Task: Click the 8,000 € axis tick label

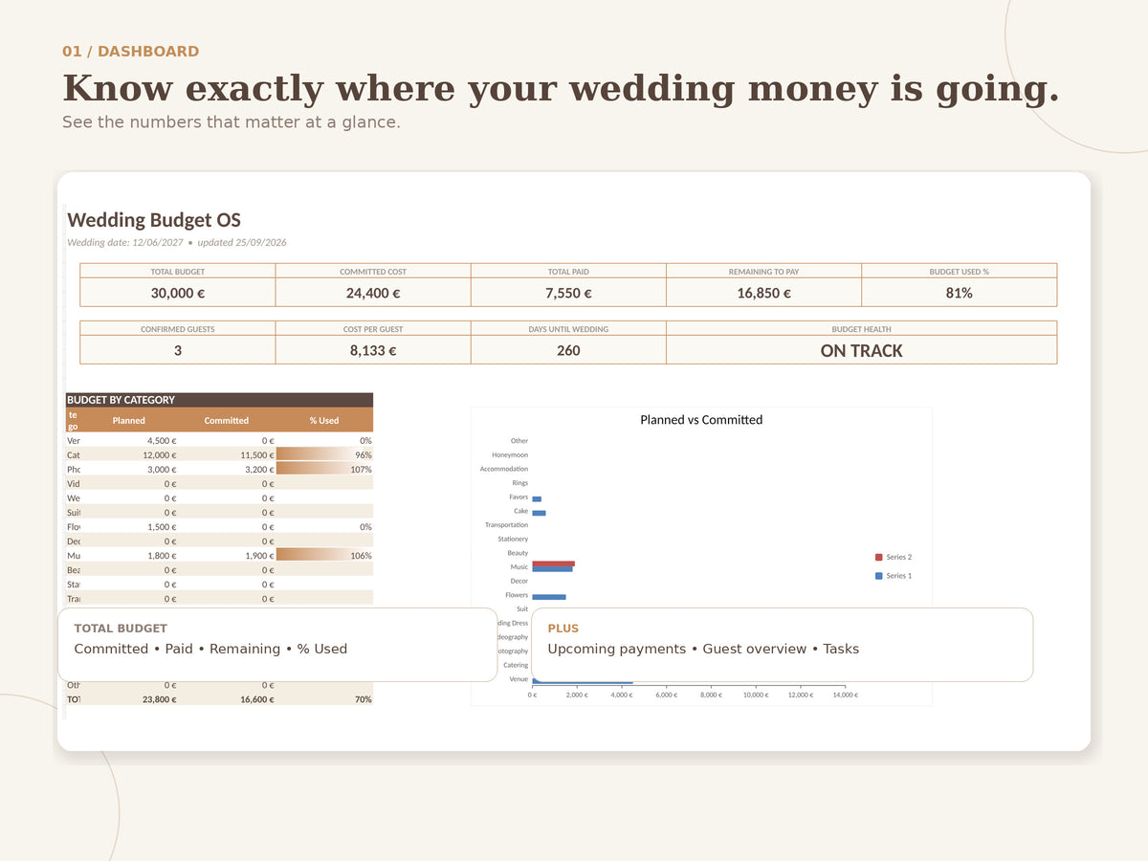Action: 711,695
